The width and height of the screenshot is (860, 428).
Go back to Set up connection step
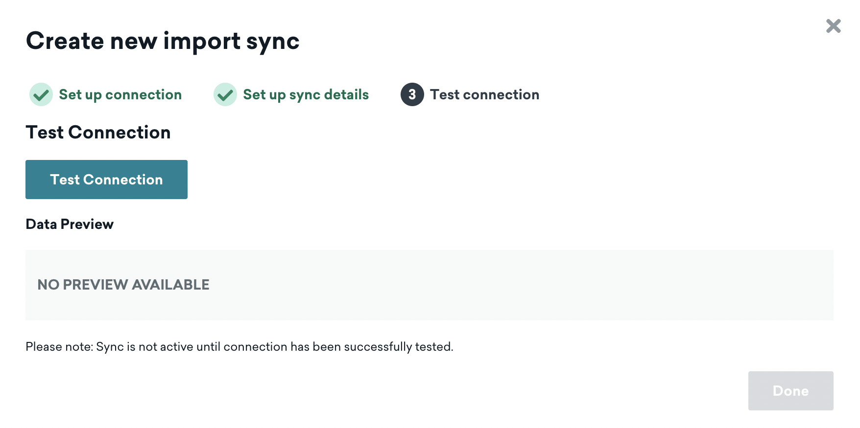[120, 94]
